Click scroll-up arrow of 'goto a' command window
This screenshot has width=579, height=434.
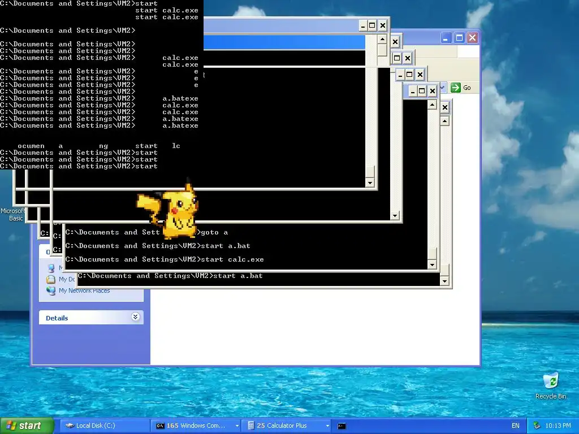(432, 105)
